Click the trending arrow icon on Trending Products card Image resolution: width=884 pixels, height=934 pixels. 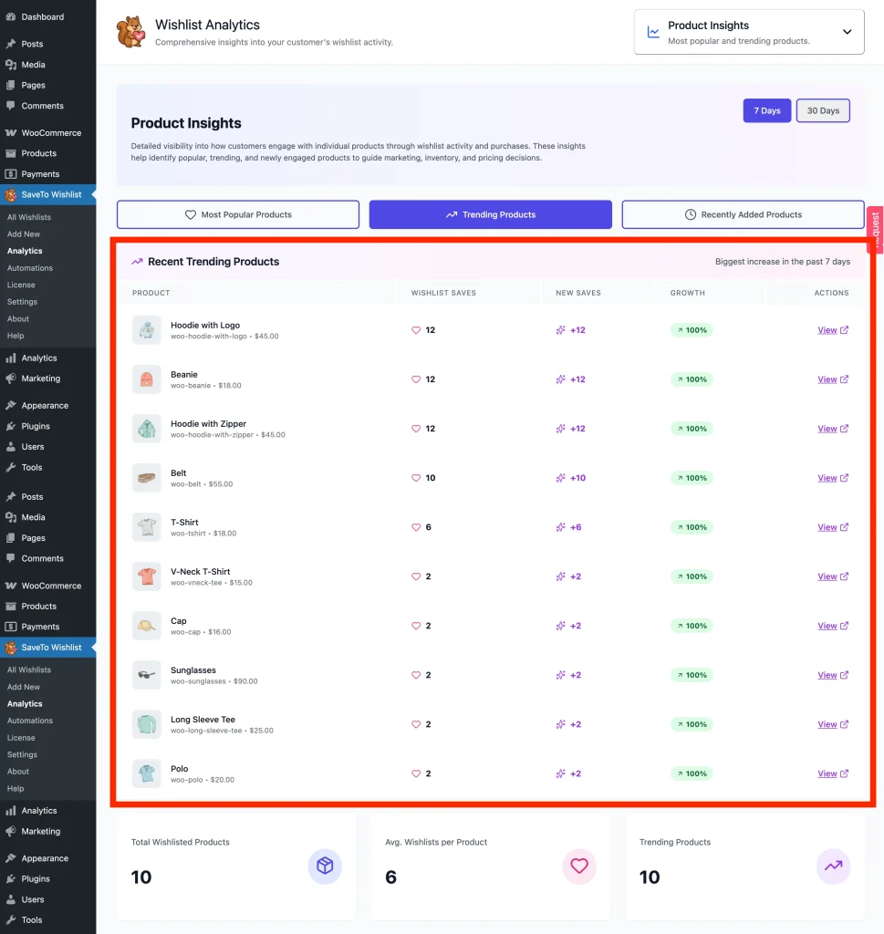[x=832, y=867]
